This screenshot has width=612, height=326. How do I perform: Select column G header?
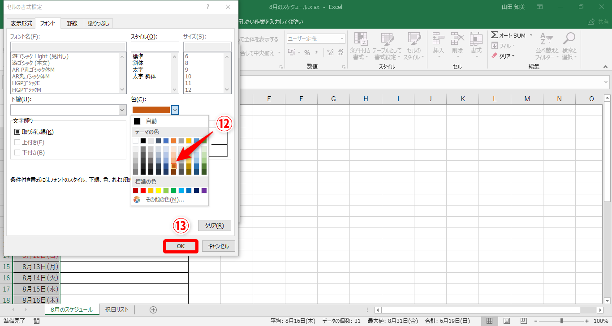pos(334,99)
